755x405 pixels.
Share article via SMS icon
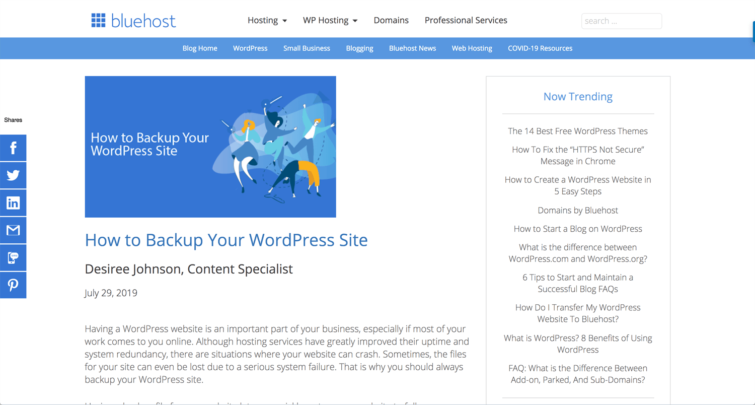click(13, 257)
